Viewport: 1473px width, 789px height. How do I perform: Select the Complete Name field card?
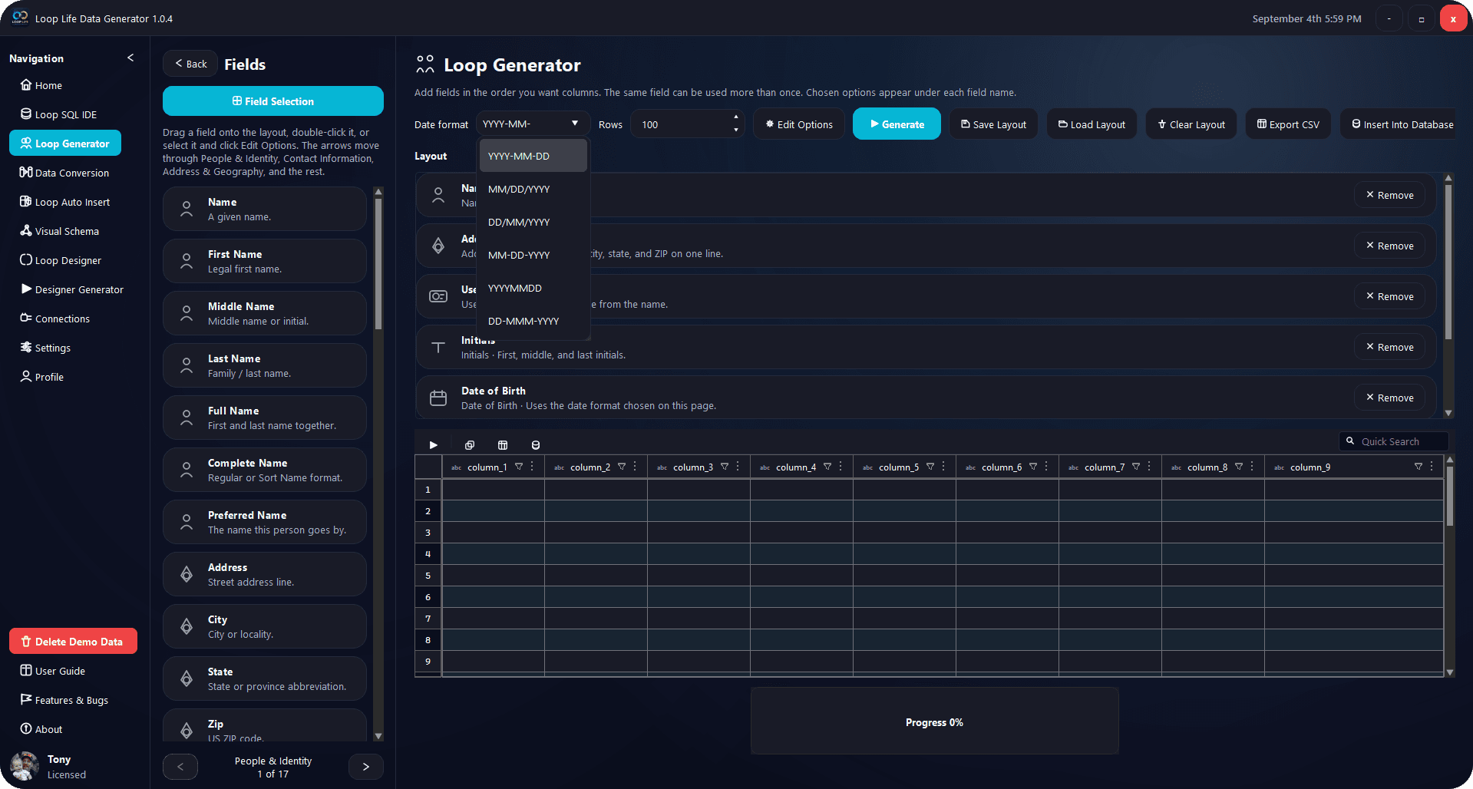click(264, 470)
